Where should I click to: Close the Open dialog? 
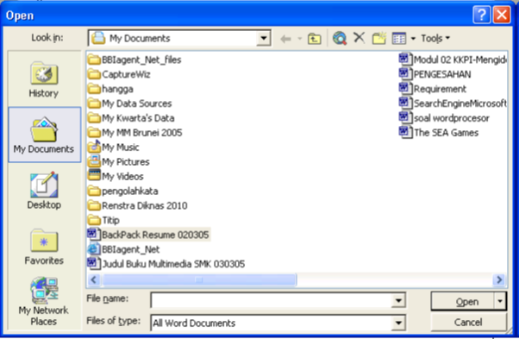(x=502, y=15)
